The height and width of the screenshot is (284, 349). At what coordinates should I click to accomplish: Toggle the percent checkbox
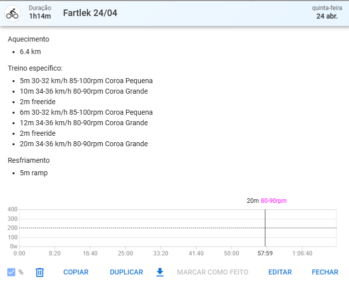(x=11, y=272)
